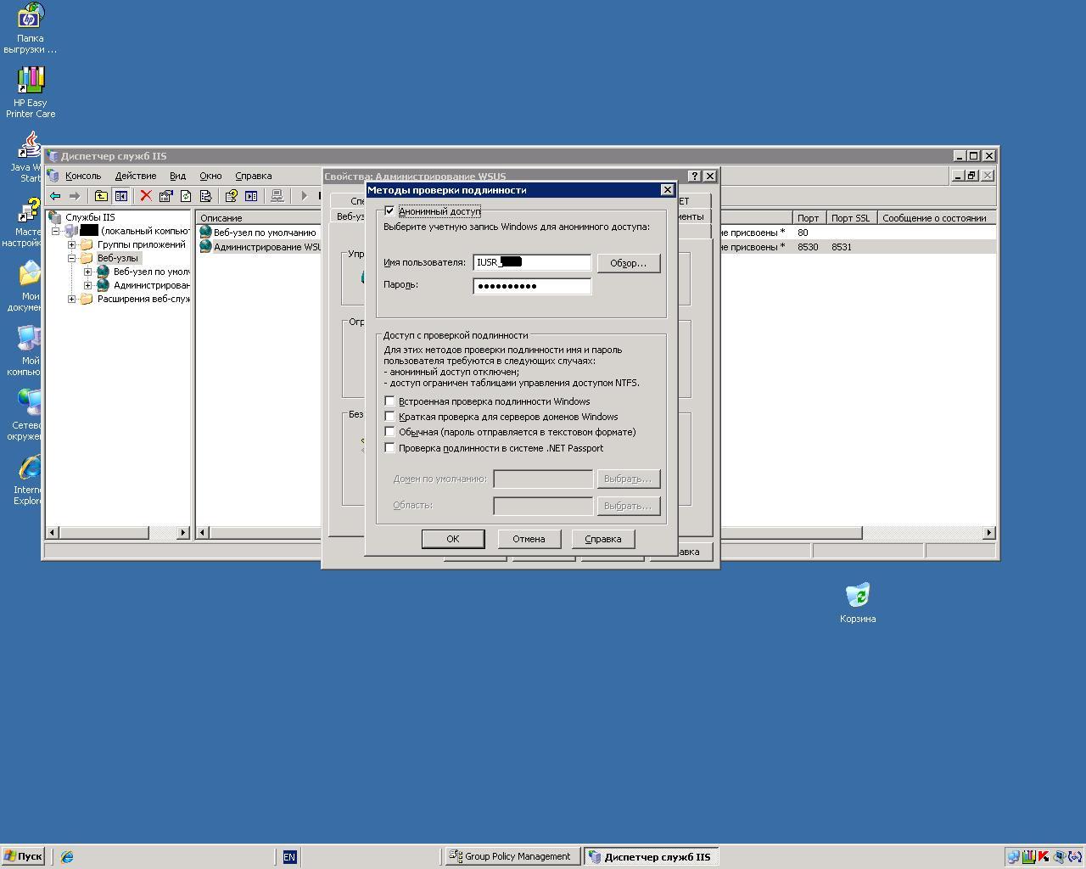Click the EN language indicator
Viewport: 1086px width, 869px height.
tap(289, 857)
